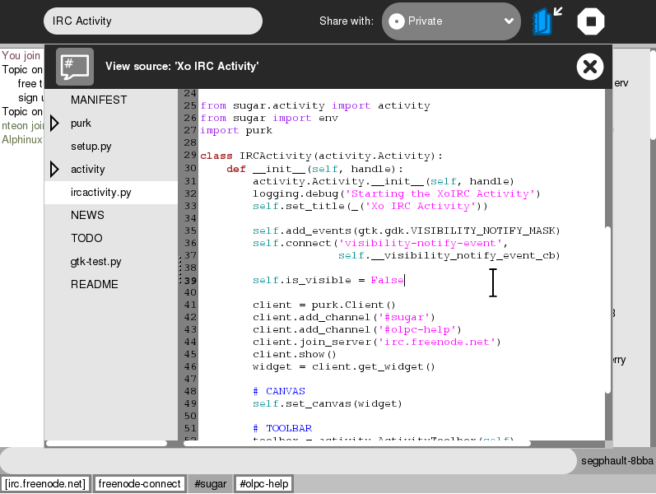Viewport: 656px width, 494px height.
Task: Click the 'import purk' code line
Action: click(236, 131)
